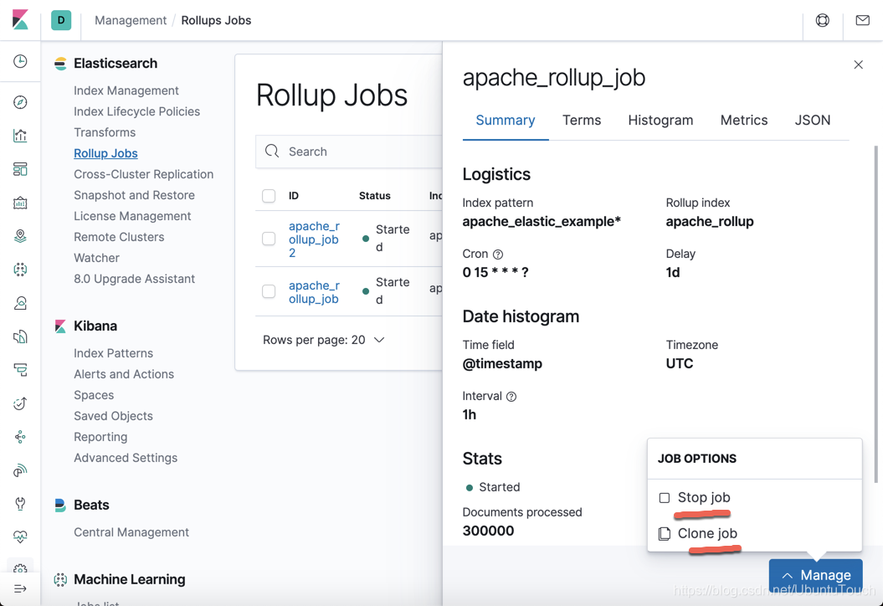Open Saved Objects page
883x606 pixels.
pos(113,416)
